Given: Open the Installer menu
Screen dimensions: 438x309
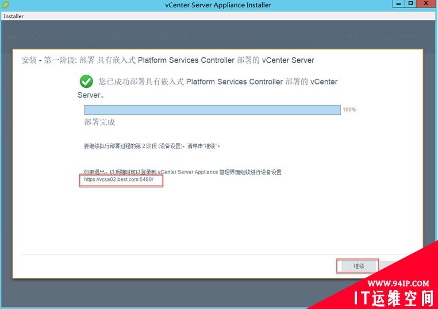Looking at the screenshot, I should (13, 16).
